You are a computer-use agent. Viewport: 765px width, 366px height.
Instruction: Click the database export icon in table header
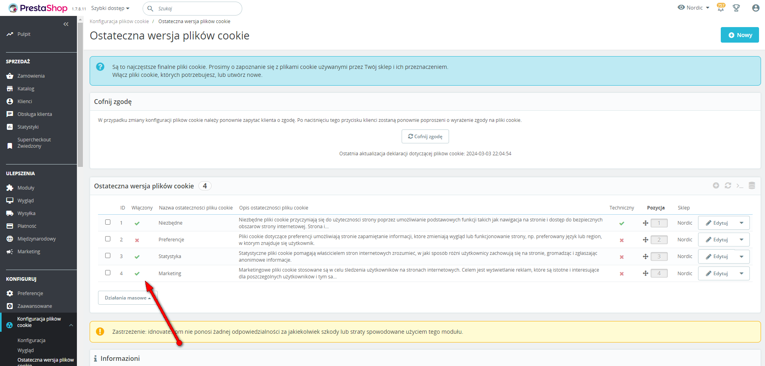[752, 186]
